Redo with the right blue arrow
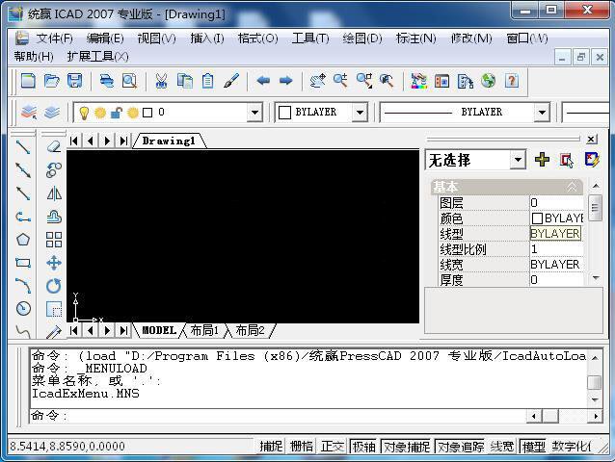 click(286, 81)
